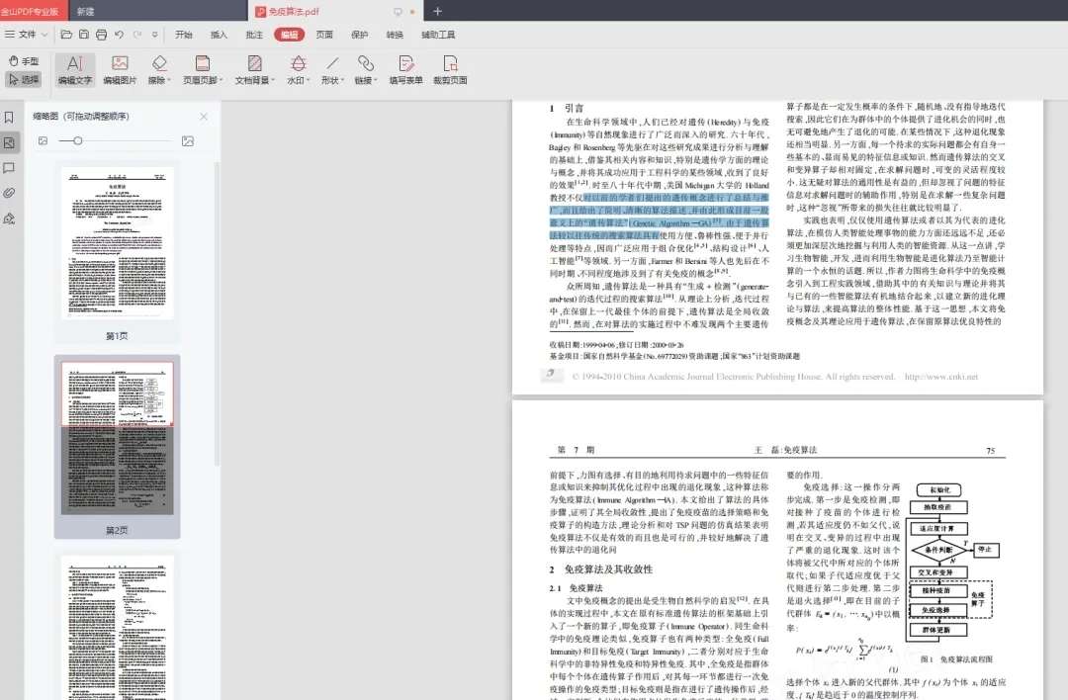Expand the 文件 menu dropdown arrow
The image size is (1068, 700).
pos(44,34)
